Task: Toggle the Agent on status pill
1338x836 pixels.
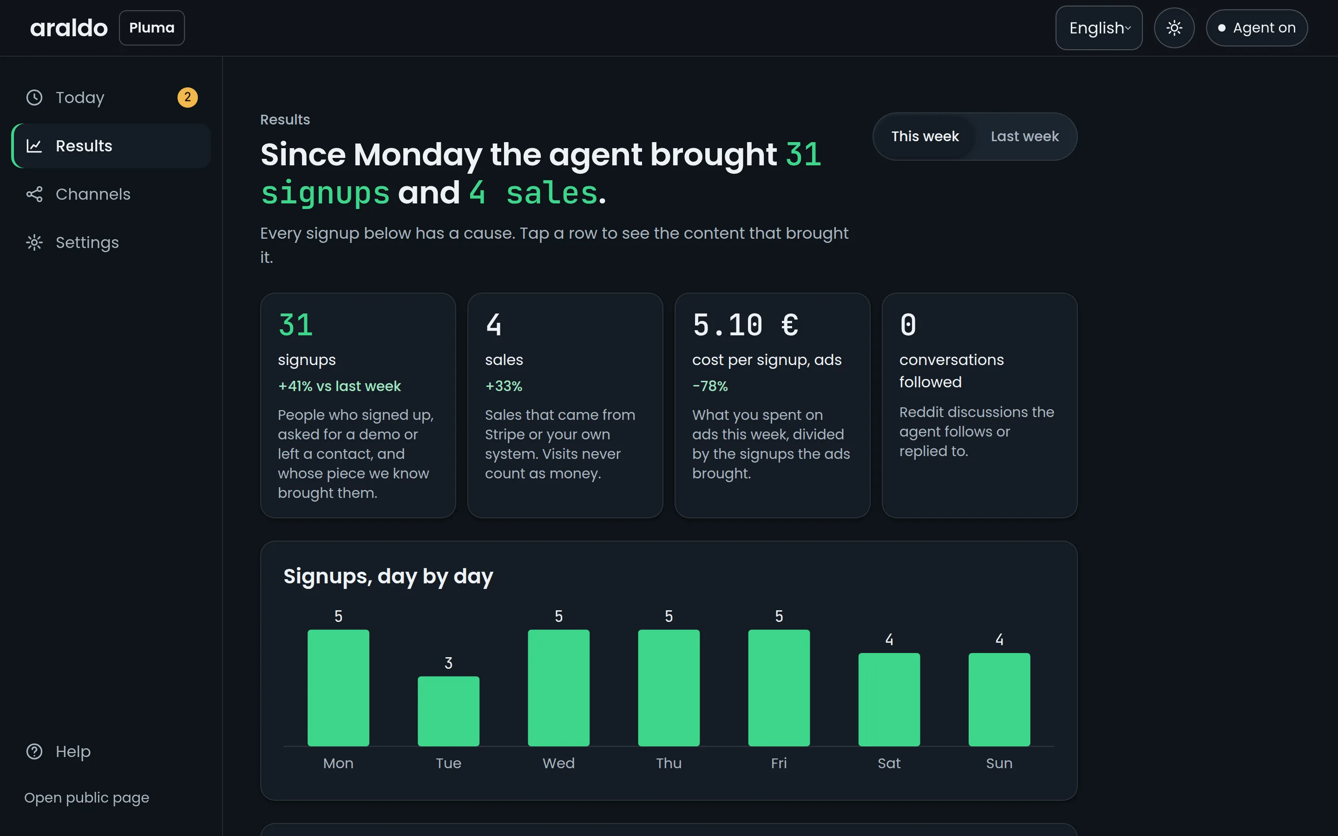Action: pos(1256,28)
